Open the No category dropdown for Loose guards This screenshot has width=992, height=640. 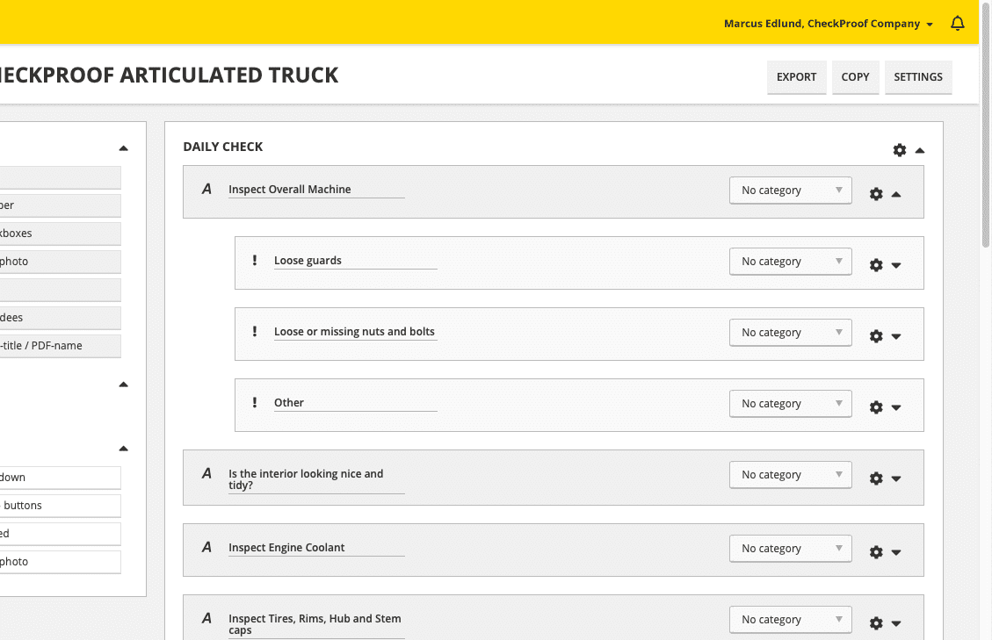(x=790, y=261)
